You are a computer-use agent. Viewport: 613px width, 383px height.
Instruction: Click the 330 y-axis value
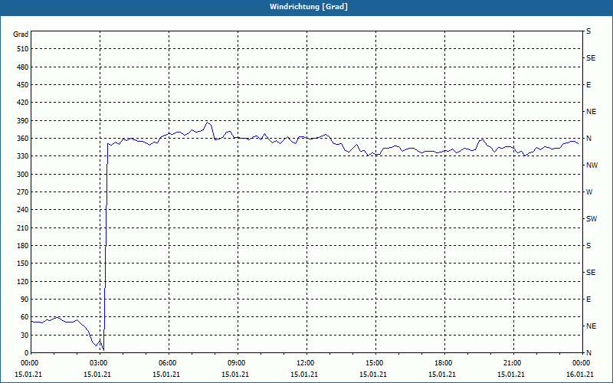point(23,156)
